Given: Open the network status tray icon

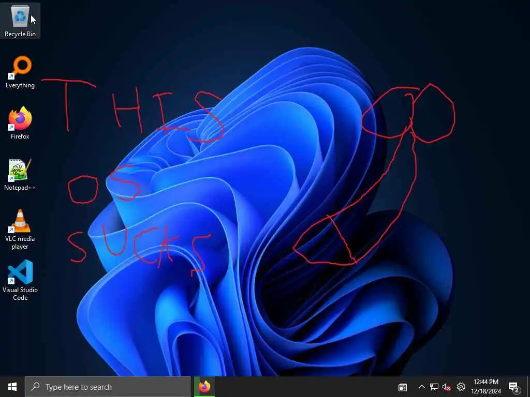Looking at the screenshot, I should (434, 387).
